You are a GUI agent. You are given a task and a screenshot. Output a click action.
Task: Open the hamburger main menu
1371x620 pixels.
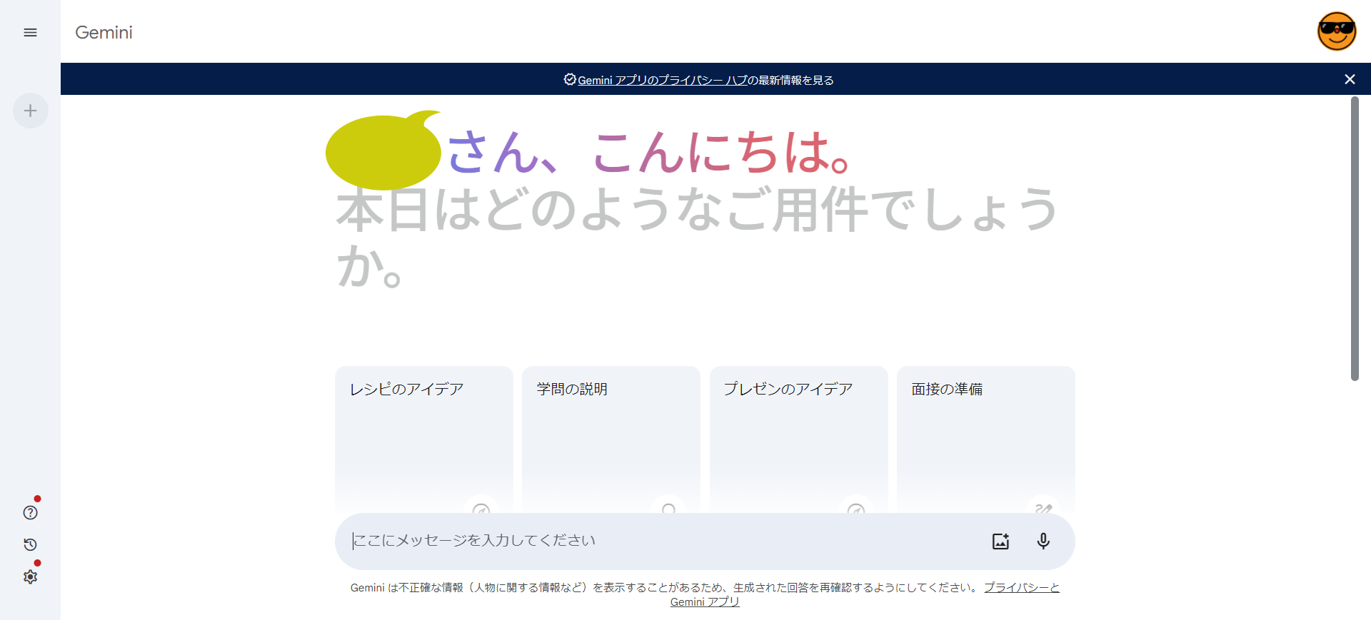[x=30, y=33]
